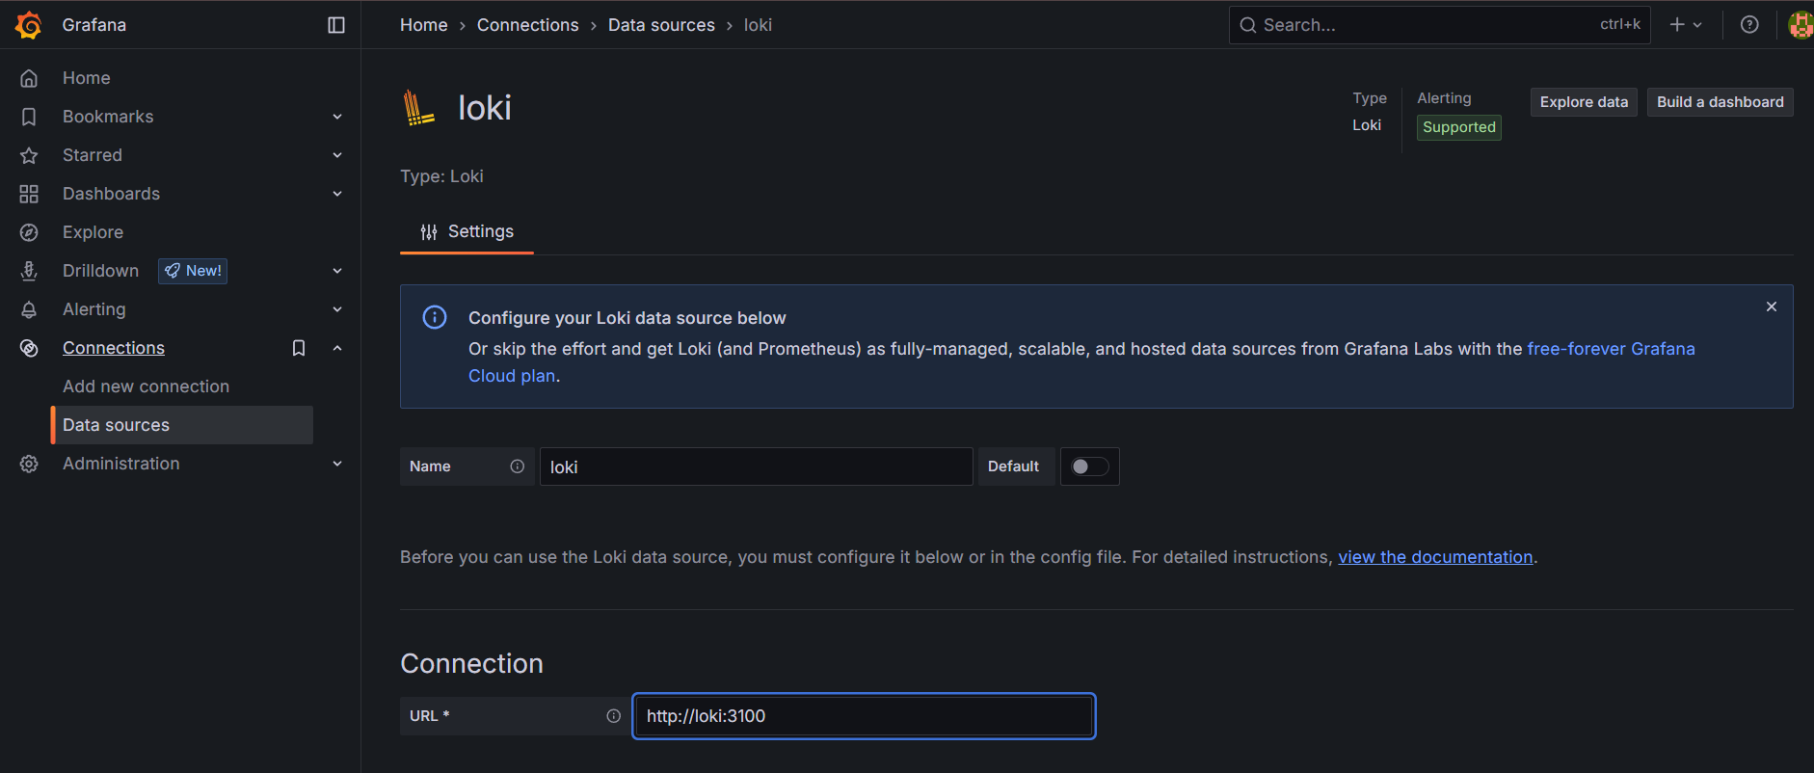Expand the Bookmarks section chevron
This screenshot has height=773, width=1814.
(337, 117)
